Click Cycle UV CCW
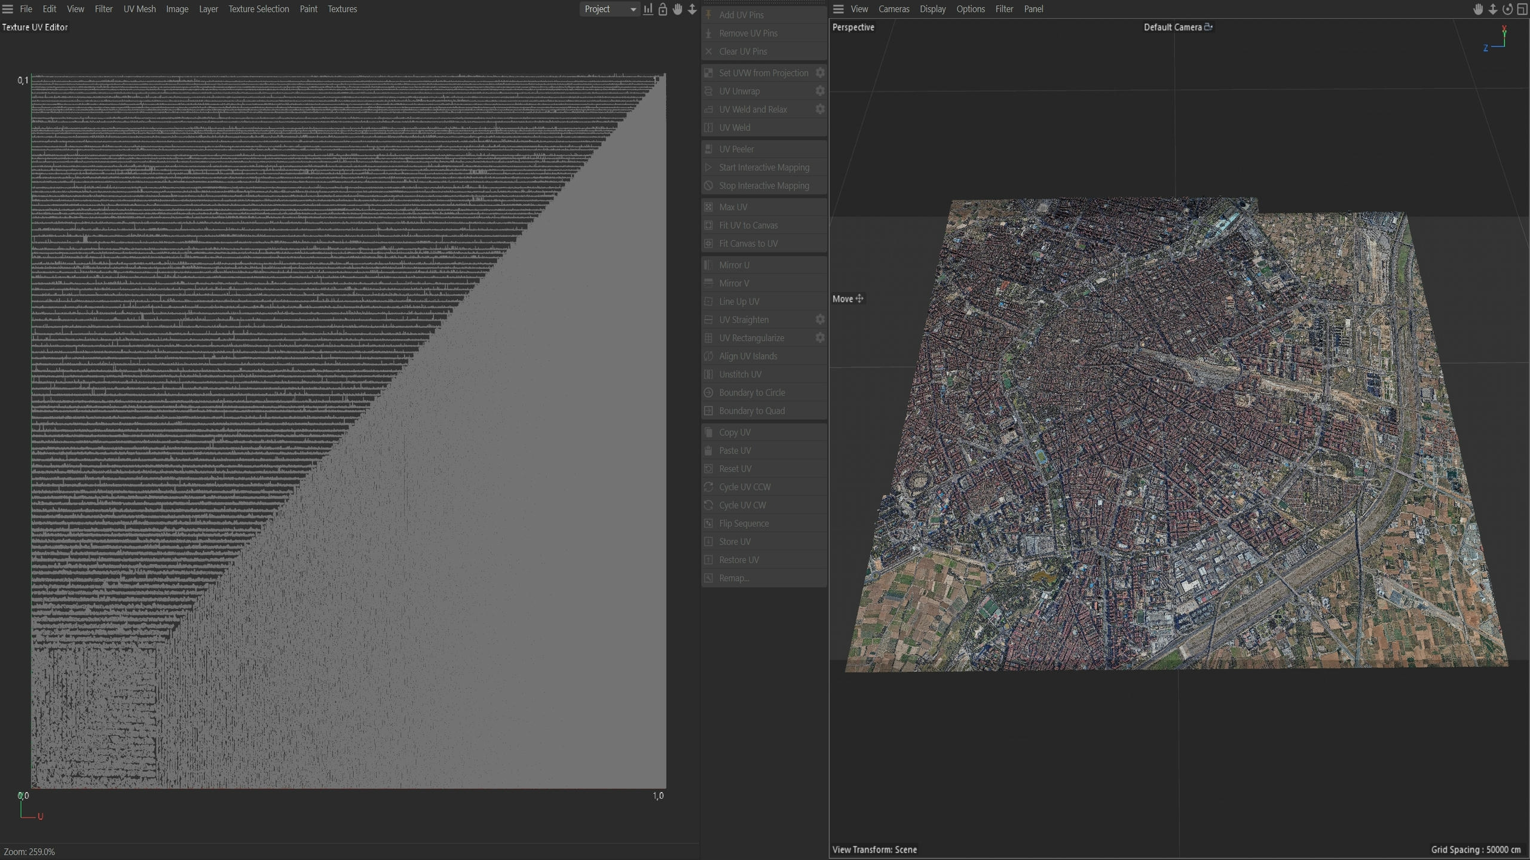1530x860 pixels. (764, 487)
